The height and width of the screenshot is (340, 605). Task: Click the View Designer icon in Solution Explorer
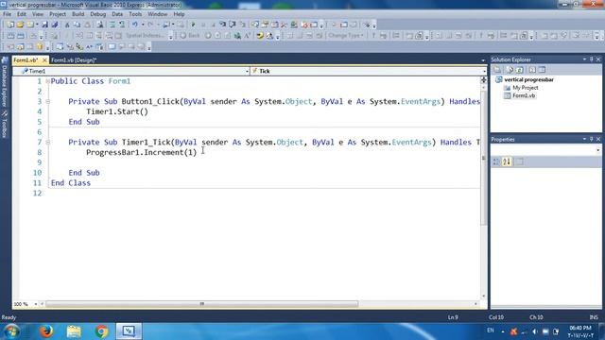(x=542, y=70)
